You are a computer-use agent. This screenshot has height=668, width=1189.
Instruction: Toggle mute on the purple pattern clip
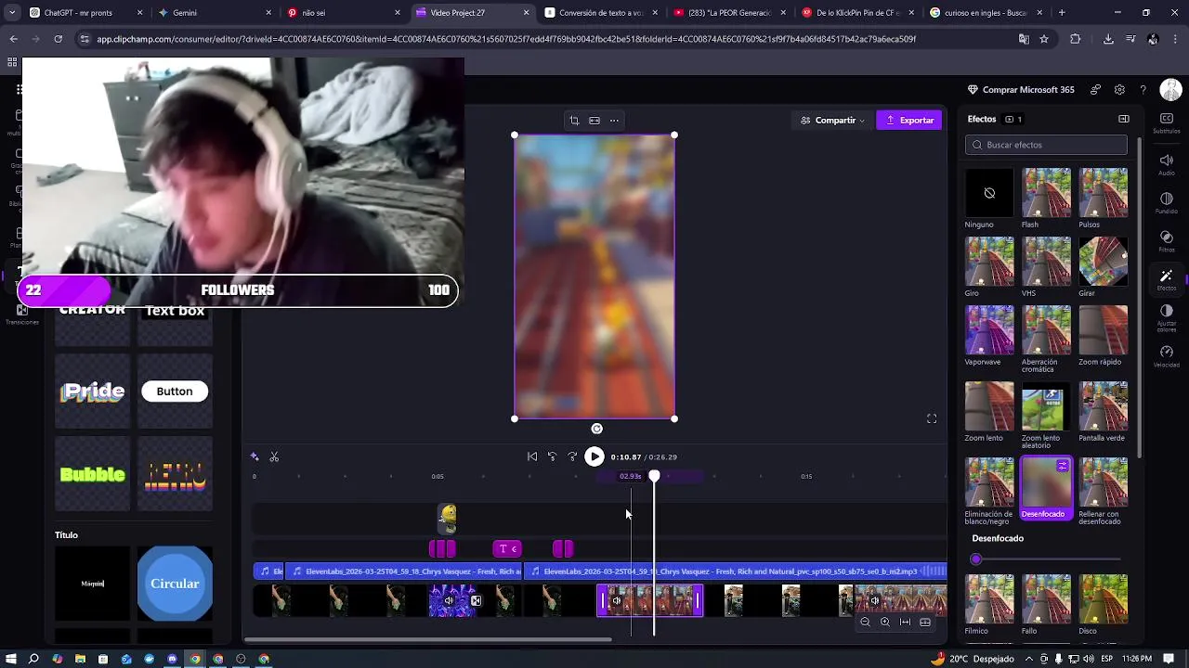point(449,601)
